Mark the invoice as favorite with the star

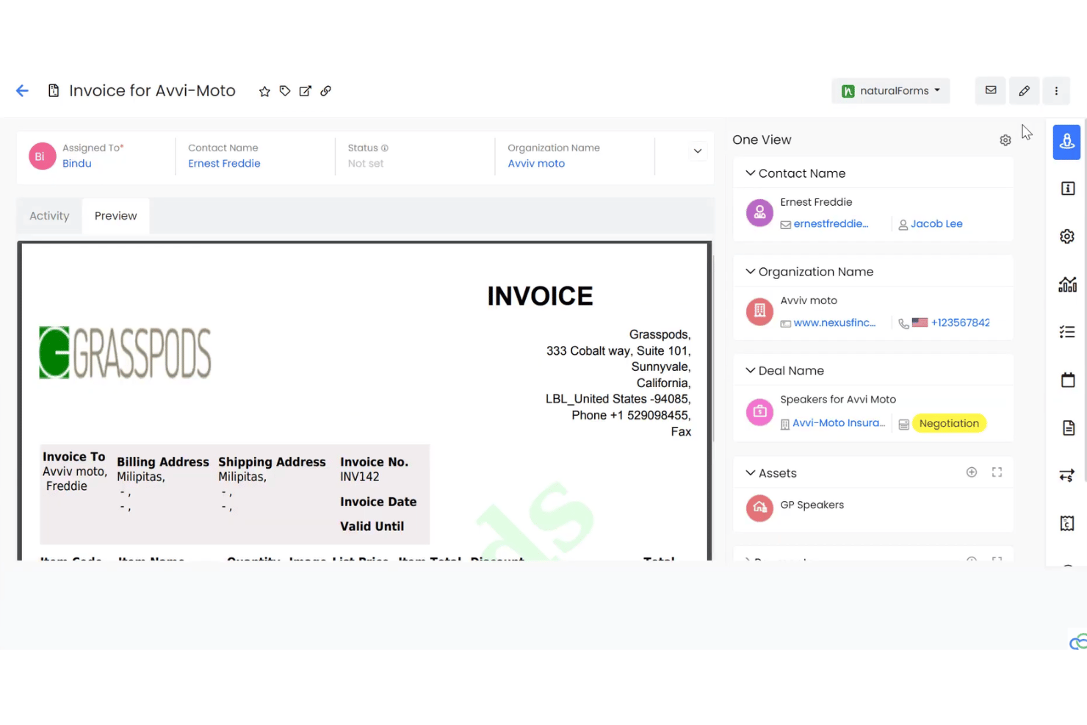click(264, 91)
